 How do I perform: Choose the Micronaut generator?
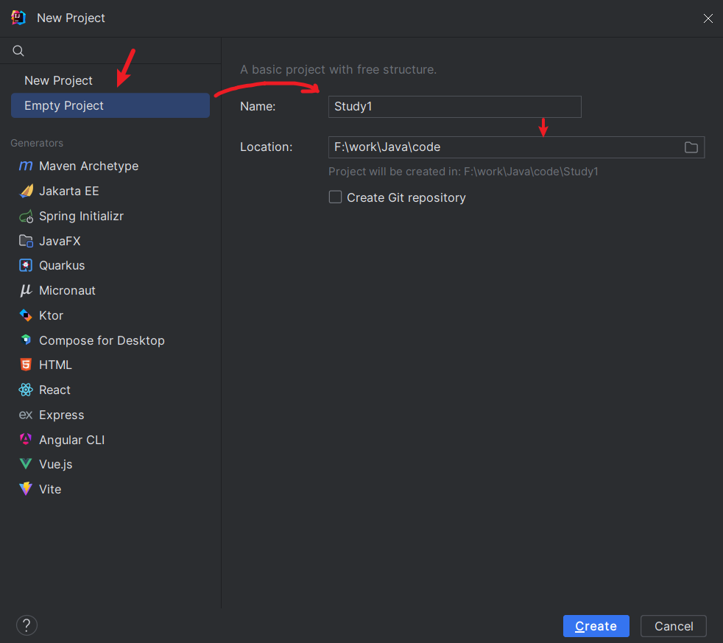[67, 290]
